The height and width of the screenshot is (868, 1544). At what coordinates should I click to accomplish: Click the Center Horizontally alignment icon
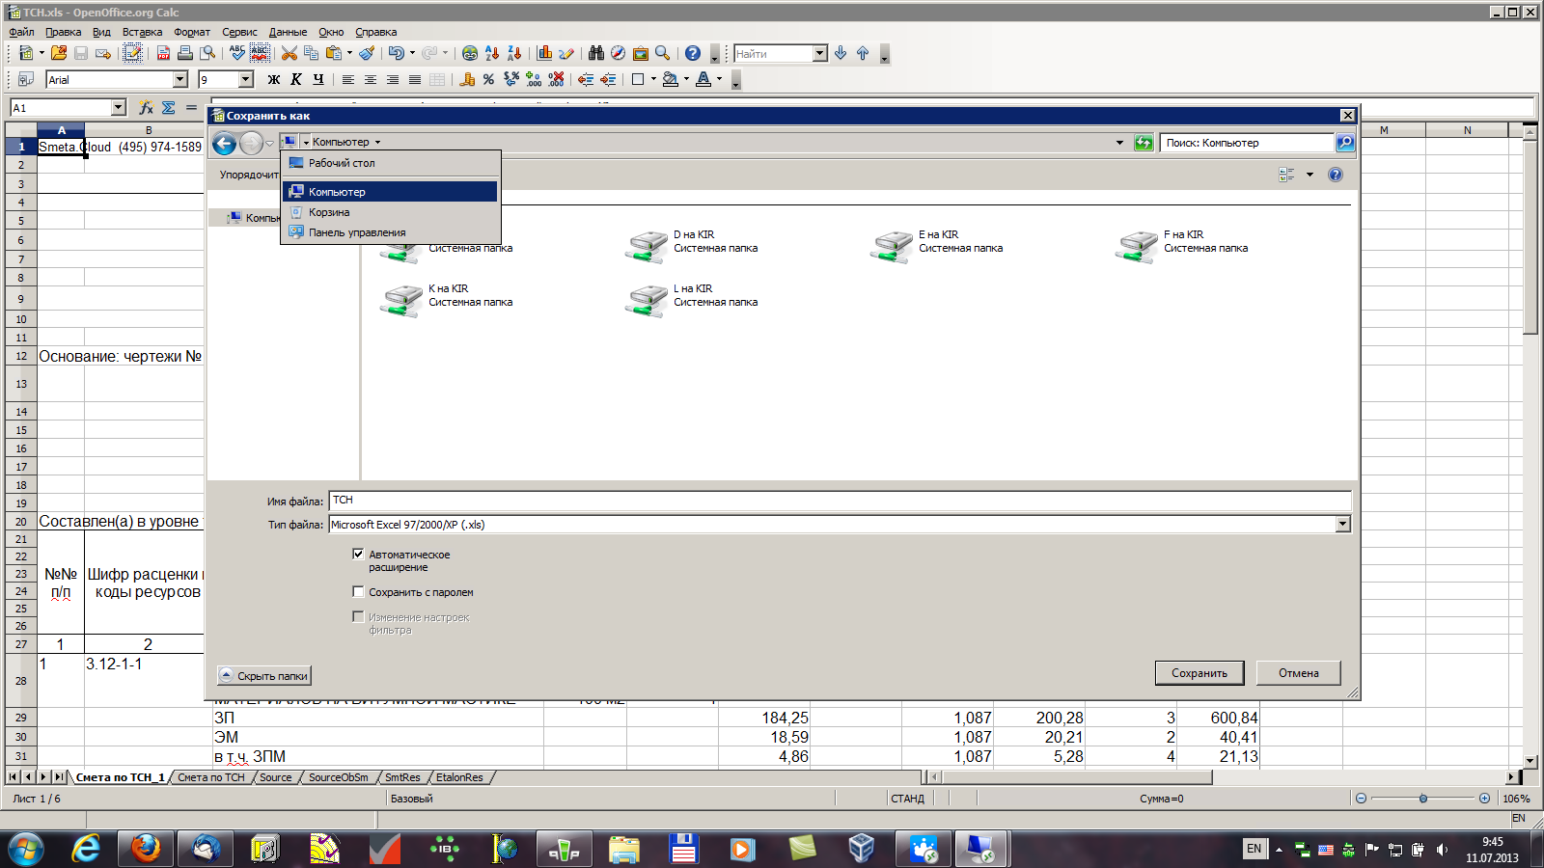371,79
